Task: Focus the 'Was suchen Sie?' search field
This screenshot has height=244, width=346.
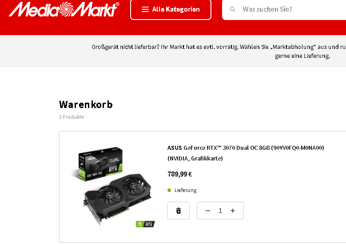Action: [284, 9]
